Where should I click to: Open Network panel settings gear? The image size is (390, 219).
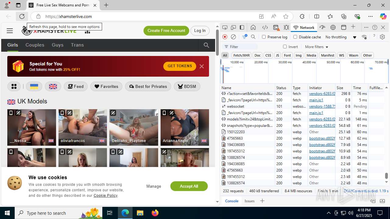click(x=382, y=37)
